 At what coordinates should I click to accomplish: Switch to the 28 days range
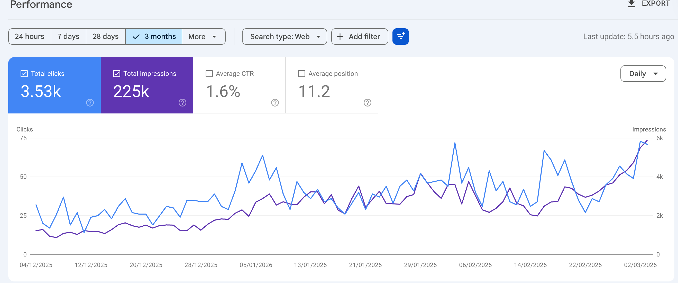click(x=106, y=37)
